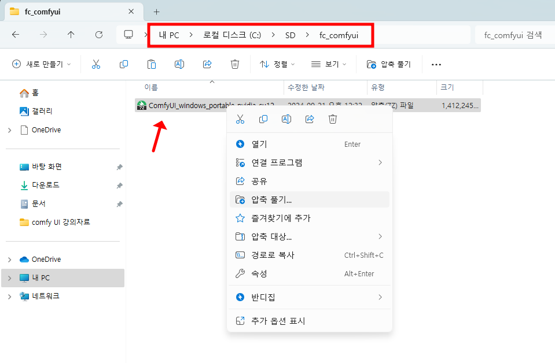Refresh the current folder view

(99, 35)
